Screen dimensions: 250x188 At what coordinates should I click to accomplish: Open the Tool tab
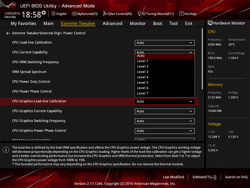point(173,24)
